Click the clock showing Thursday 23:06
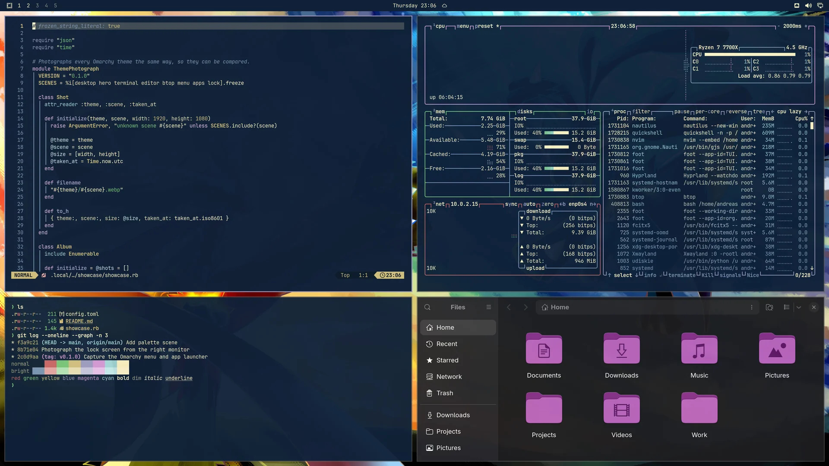The image size is (829, 466). tap(414, 6)
